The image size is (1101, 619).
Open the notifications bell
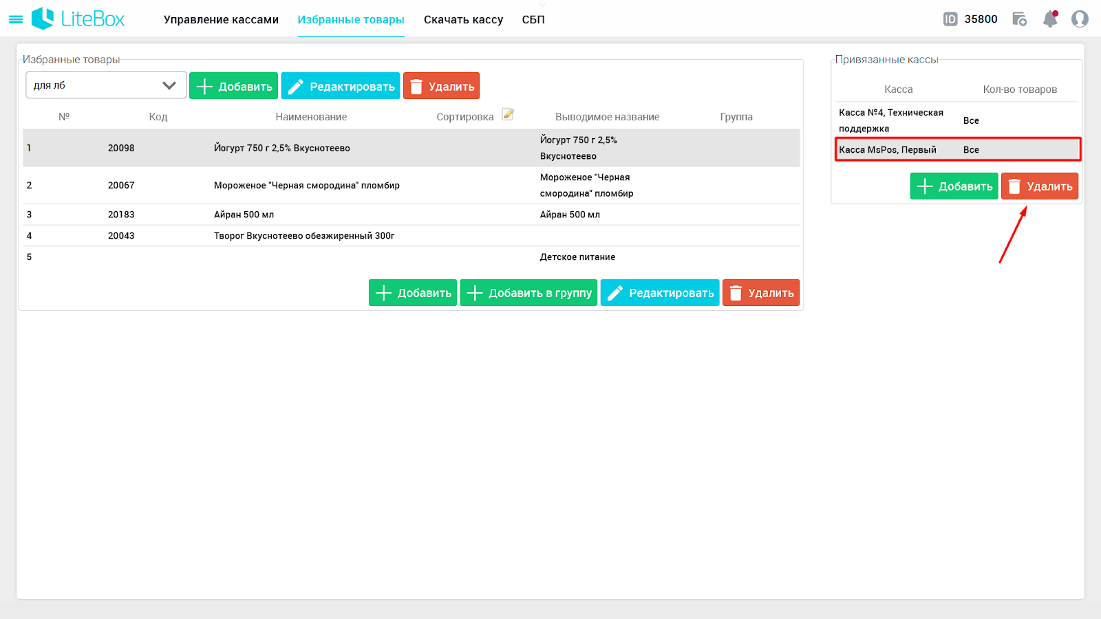1050,19
